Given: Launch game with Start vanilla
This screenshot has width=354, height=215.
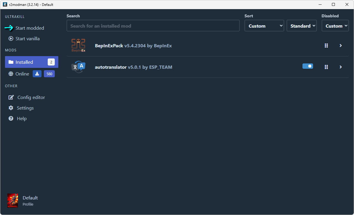Looking at the screenshot, I should click(27, 38).
